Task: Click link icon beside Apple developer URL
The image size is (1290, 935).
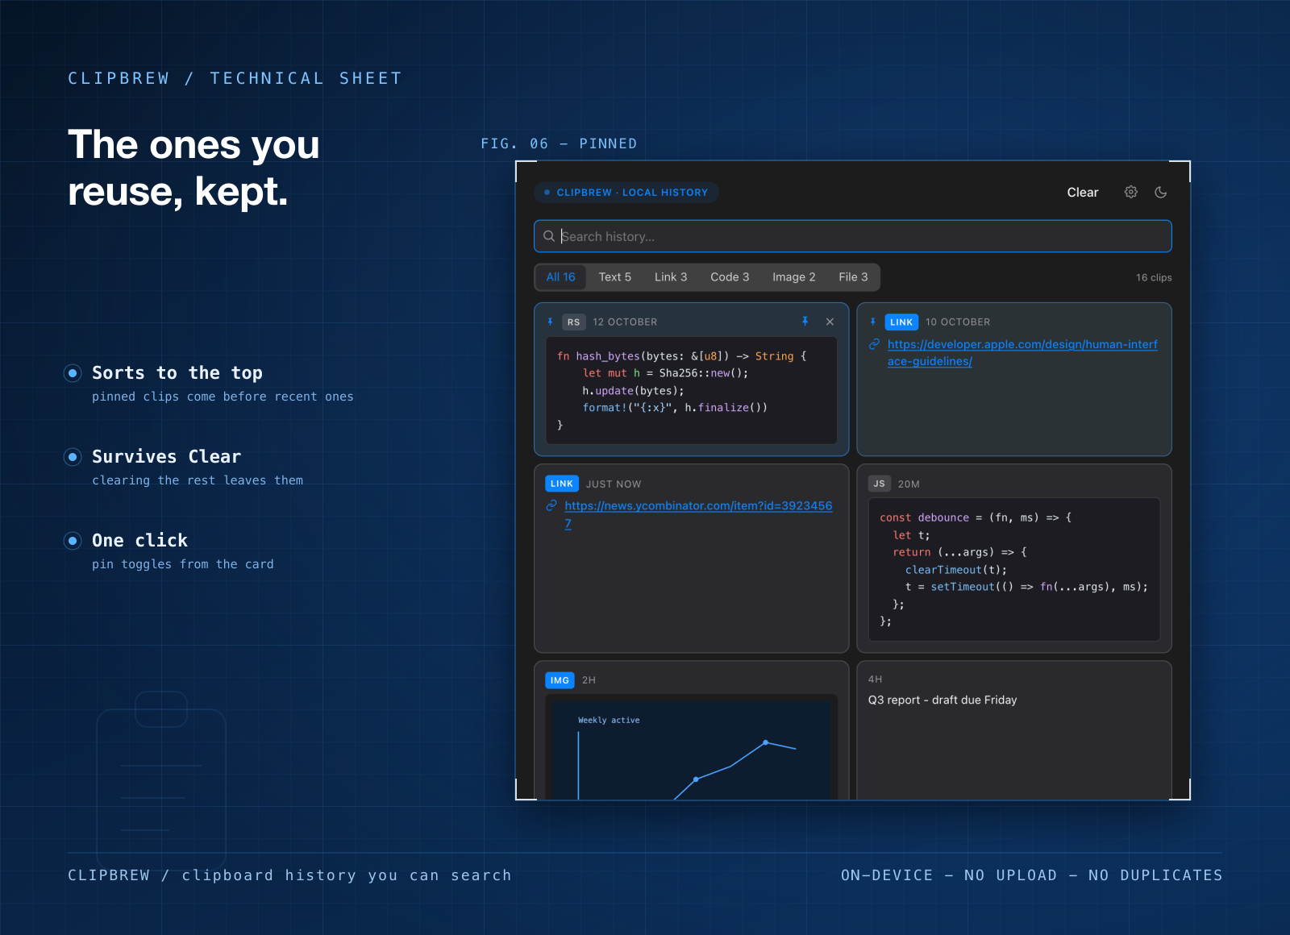Action: click(874, 344)
